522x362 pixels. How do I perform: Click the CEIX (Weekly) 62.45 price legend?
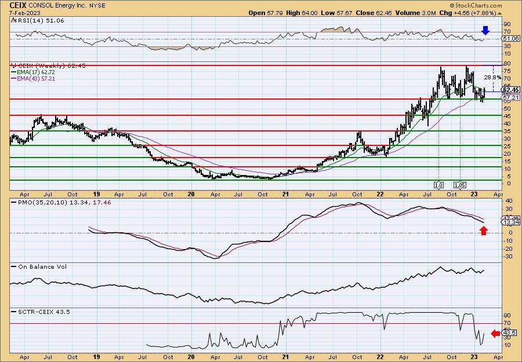[48, 65]
